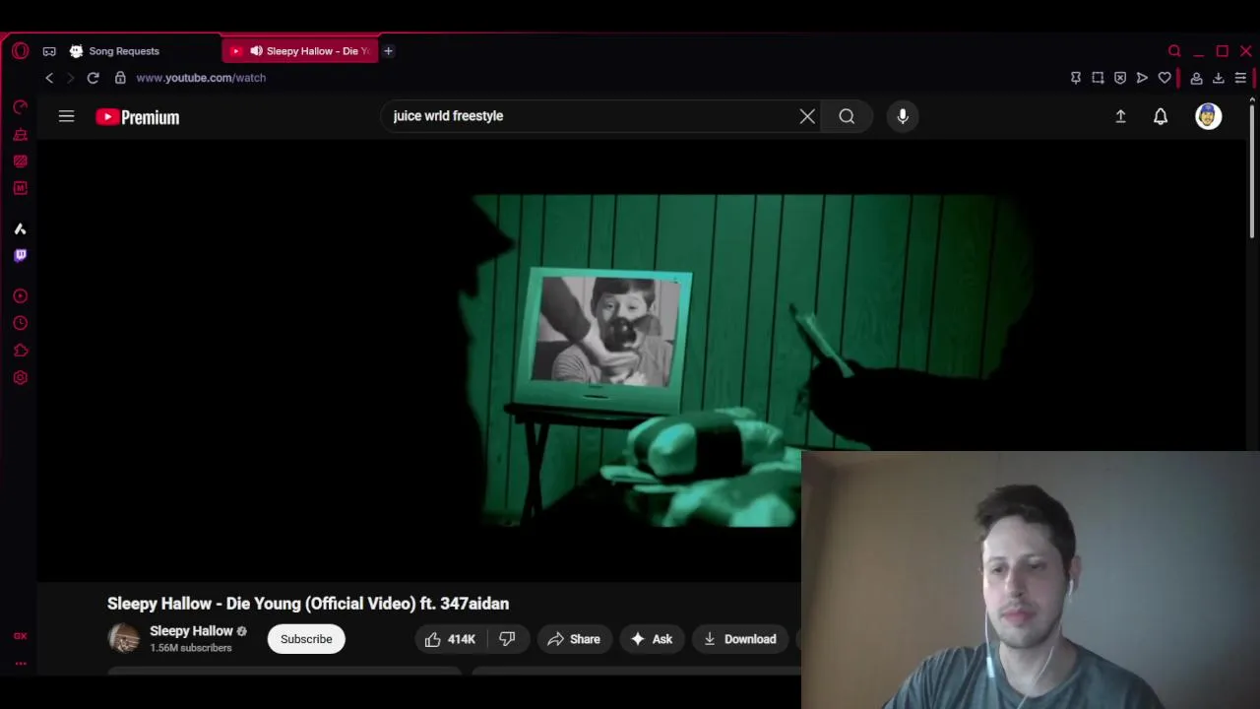Open the YouTube upload icon
This screenshot has height=709, width=1260.
1120,116
